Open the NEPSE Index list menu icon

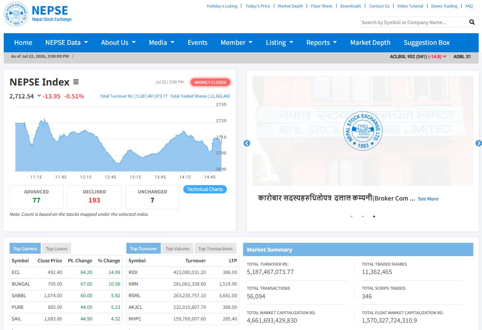tap(76, 82)
